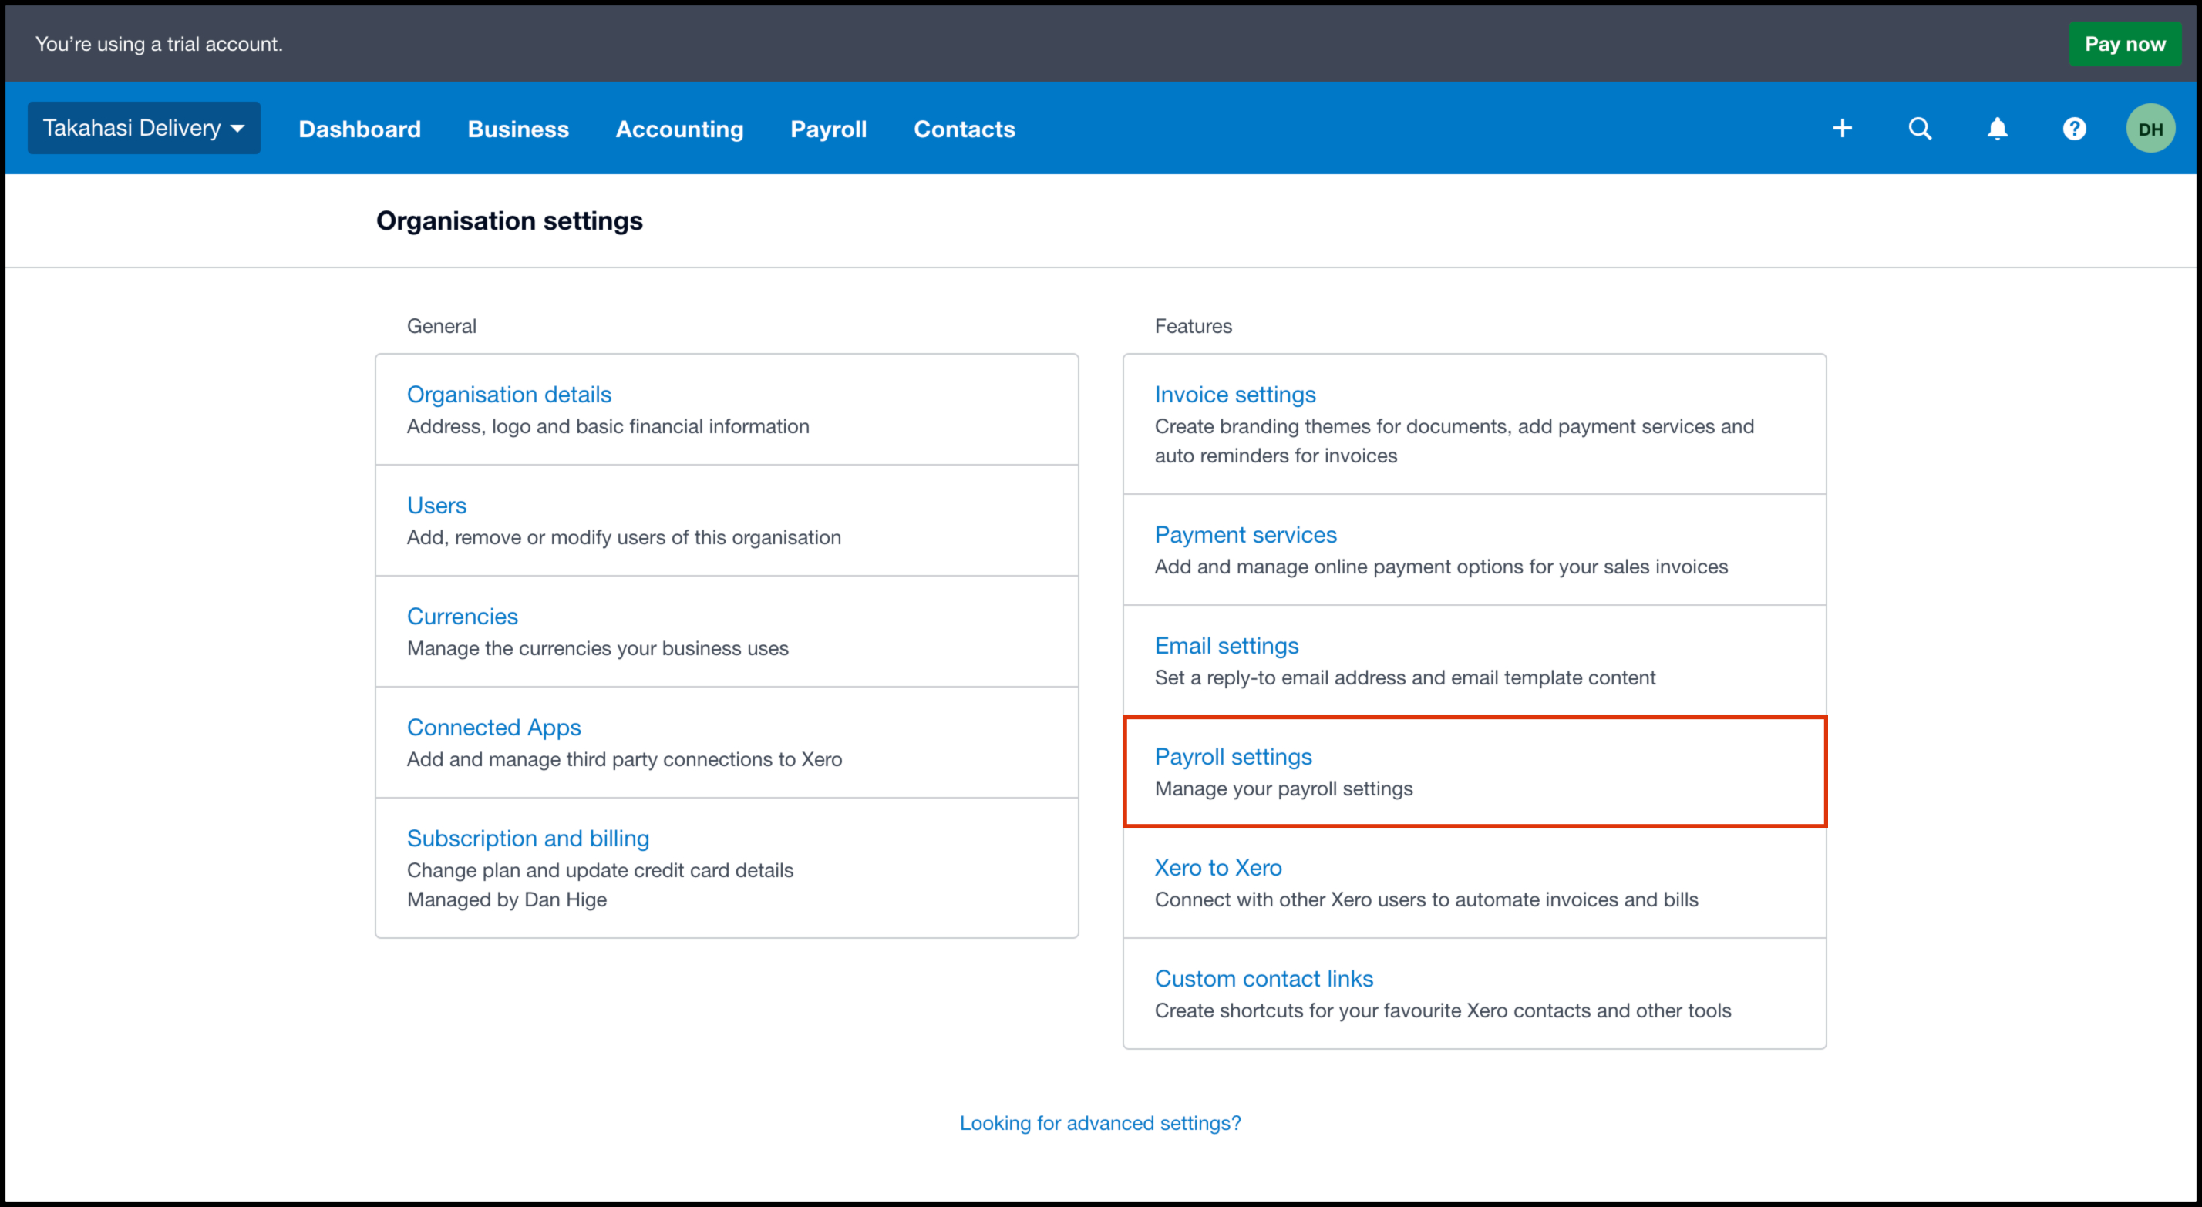Open Payroll settings
Screen dimensions: 2202x1207
[1234, 757]
